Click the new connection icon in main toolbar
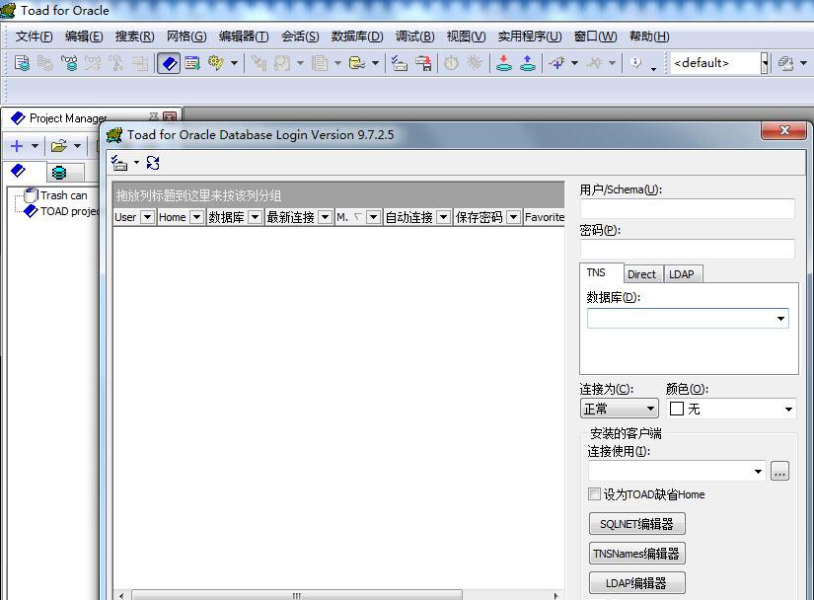 (x=22, y=63)
